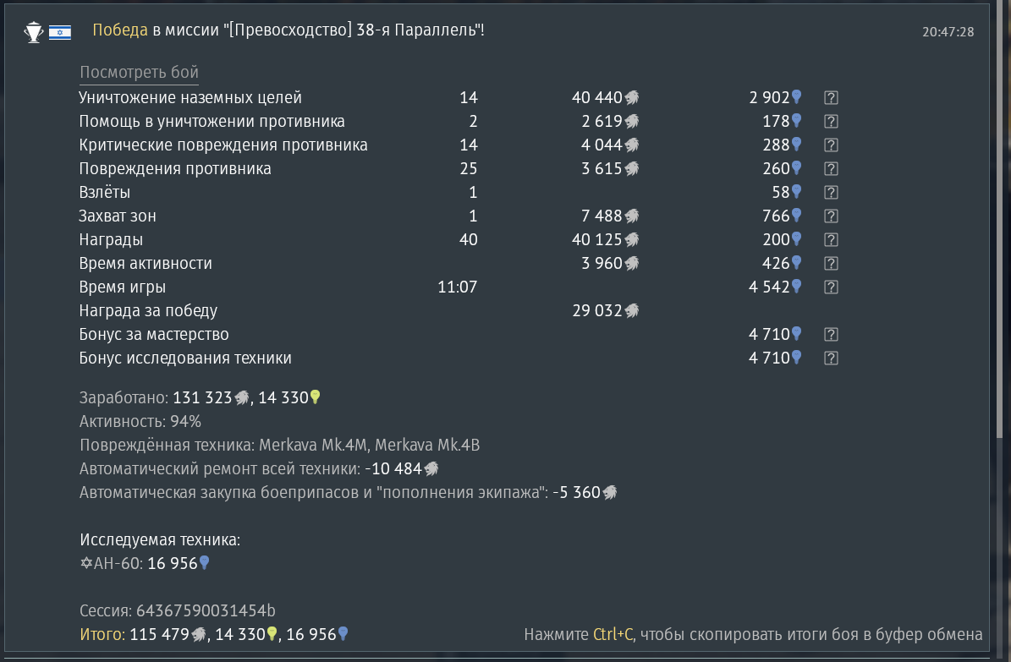The height and width of the screenshot is (662, 1011).
Task: Click the Israel flag icon in header
Action: 60,32
